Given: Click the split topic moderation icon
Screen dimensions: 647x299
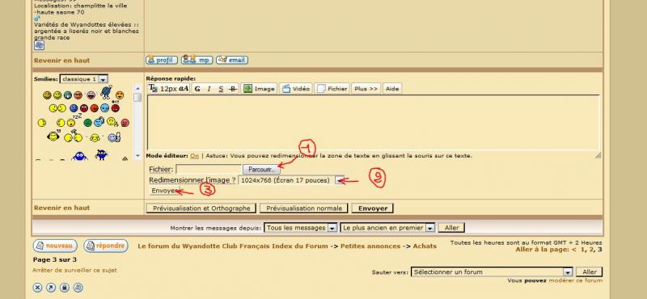Looking at the screenshot, I should [x=78, y=288].
